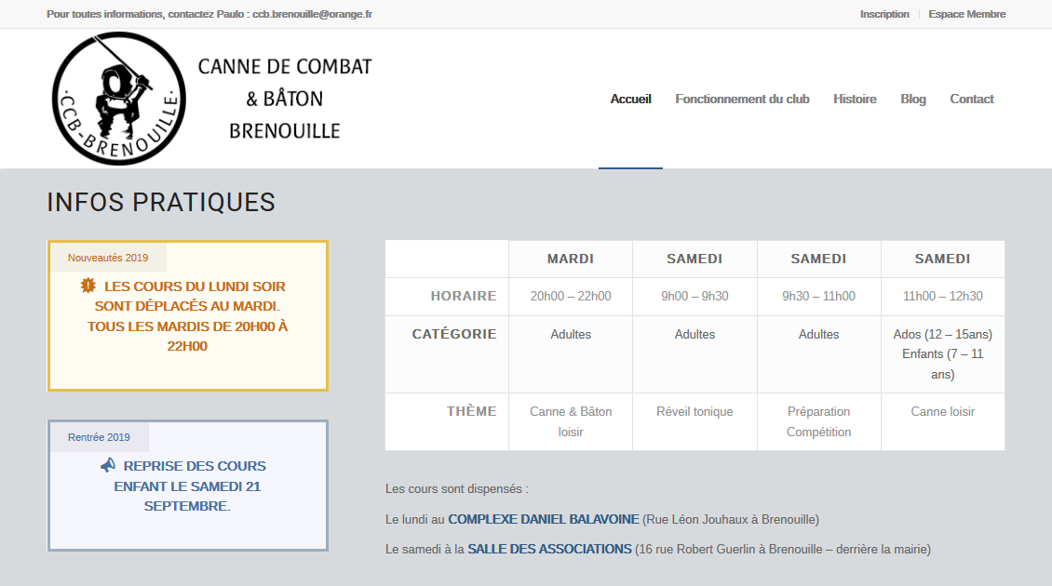Click the megaphone icon in Rentrée box
Image resolution: width=1052 pixels, height=586 pixels.
(x=108, y=465)
